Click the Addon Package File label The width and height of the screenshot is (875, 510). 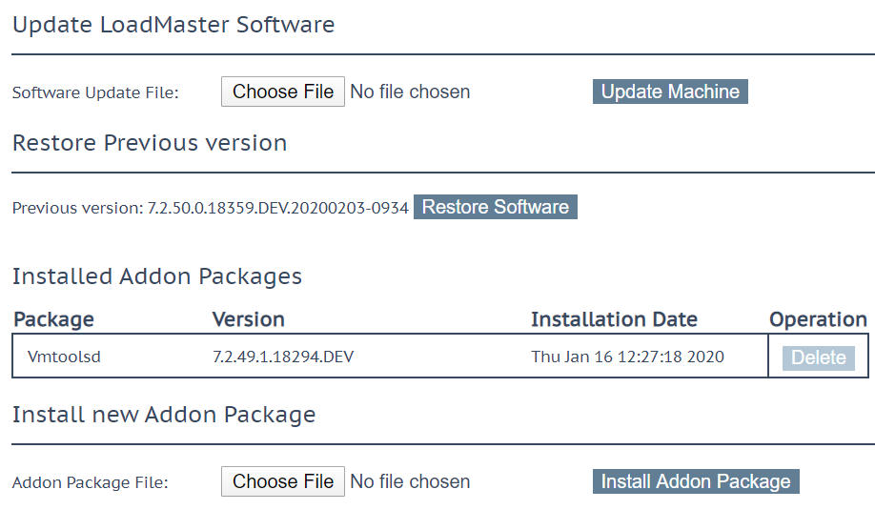click(91, 482)
